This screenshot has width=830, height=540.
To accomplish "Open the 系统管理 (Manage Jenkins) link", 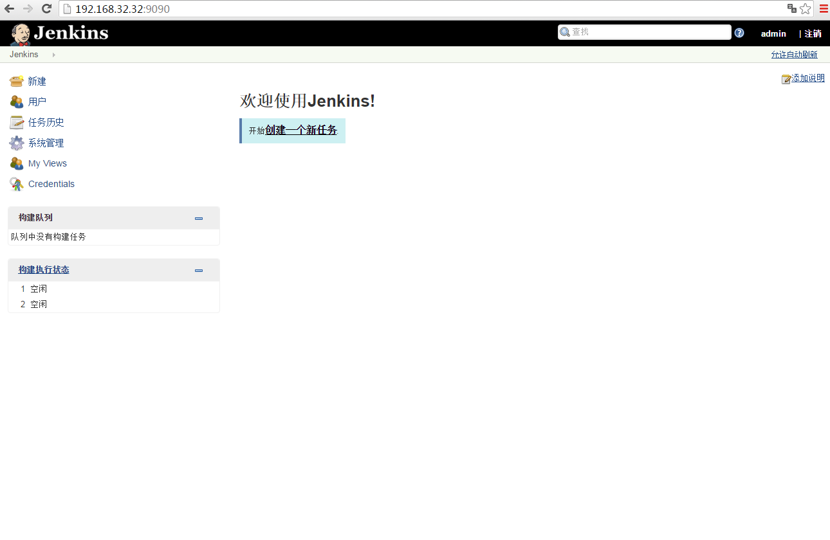I will (x=46, y=143).
